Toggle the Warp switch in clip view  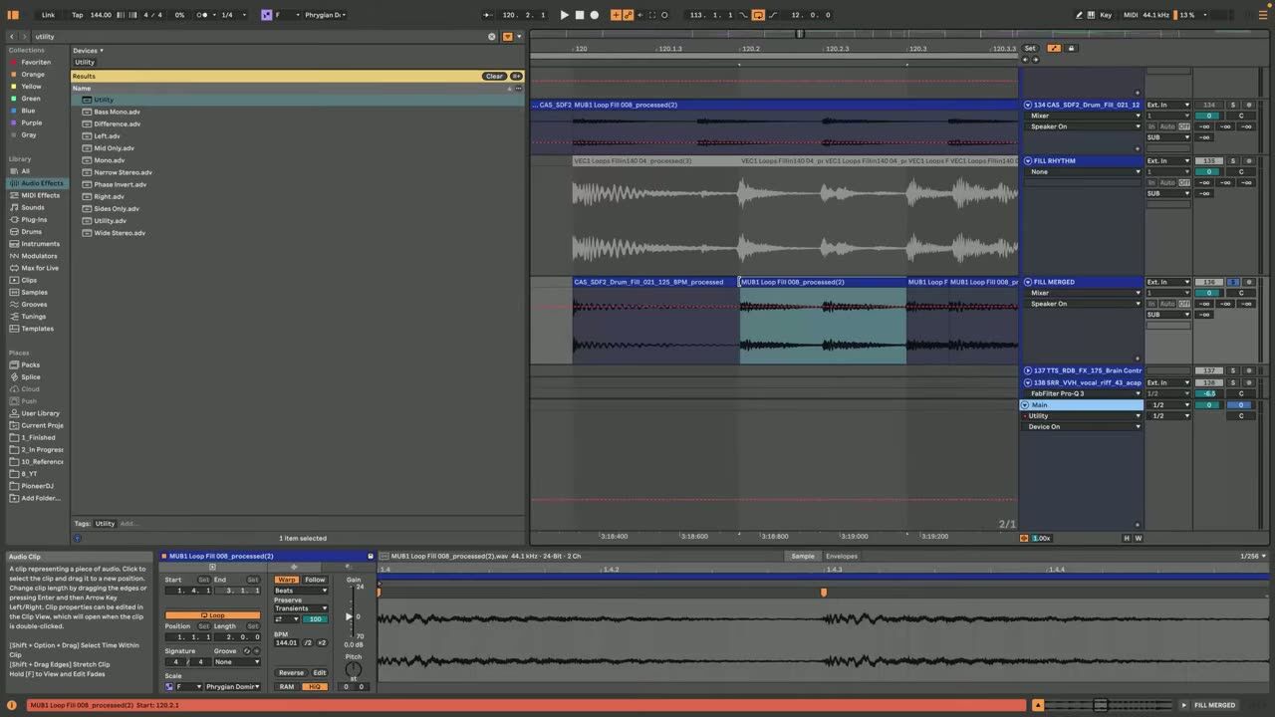click(x=287, y=580)
